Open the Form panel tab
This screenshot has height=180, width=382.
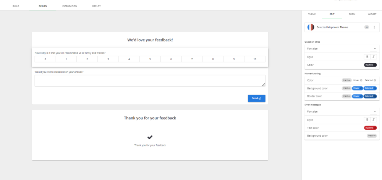point(352,14)
